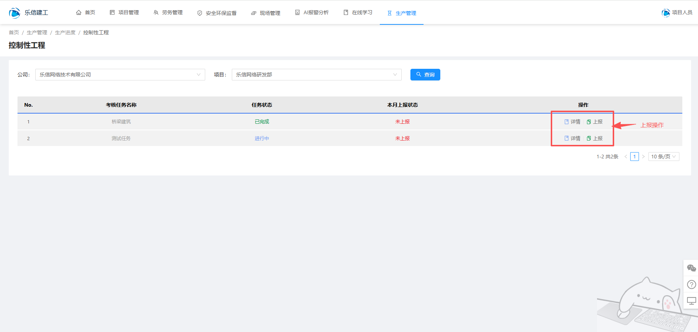698x332 pixels.
Task: Open the WeChat floating sidebar icon
Action: 691,268
